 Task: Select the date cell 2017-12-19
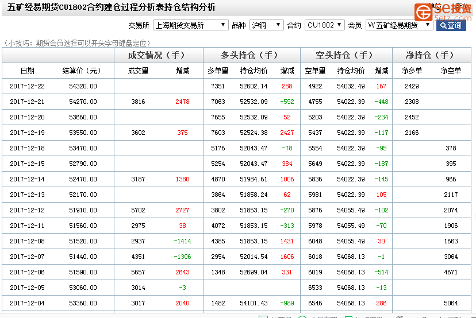28,133
